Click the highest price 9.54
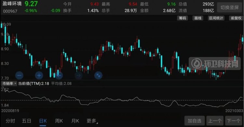The height and width of the screenshot is (127, 244). pos(133,4)
